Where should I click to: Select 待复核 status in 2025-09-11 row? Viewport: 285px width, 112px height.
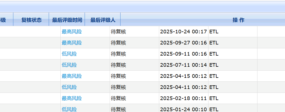click(x=118, y=54)
